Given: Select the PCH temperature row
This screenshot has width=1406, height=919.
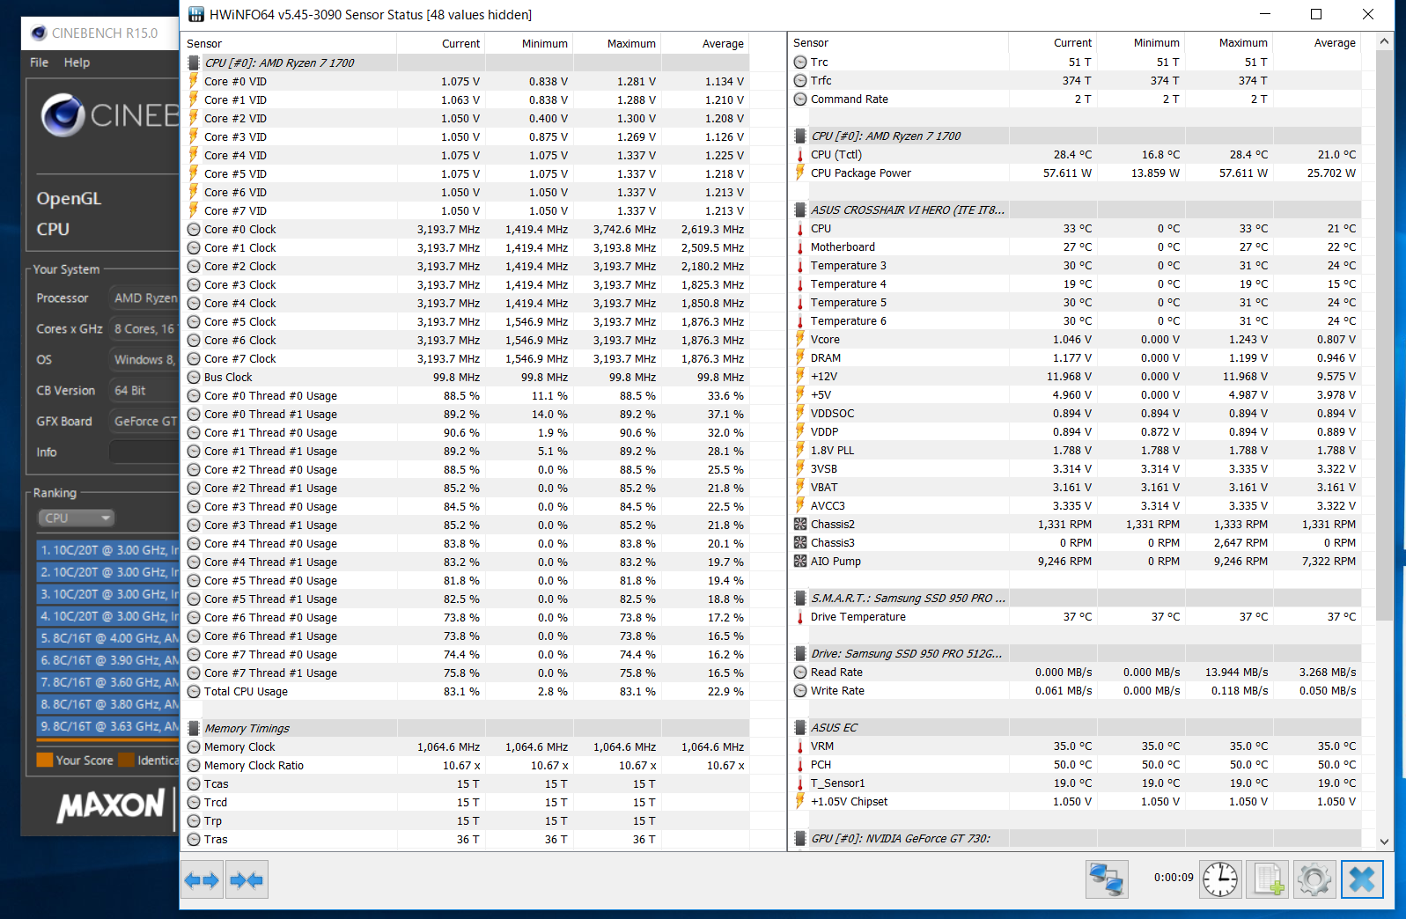Looking at the screenshot, I should tap(1077, 764).
